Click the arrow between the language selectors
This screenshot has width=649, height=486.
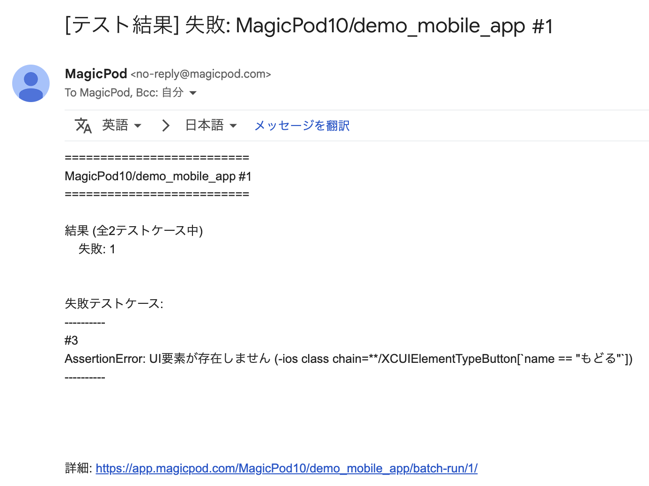(x=165, y=125)
